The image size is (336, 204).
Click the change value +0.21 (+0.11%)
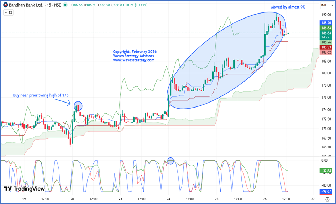coord(137,5)
